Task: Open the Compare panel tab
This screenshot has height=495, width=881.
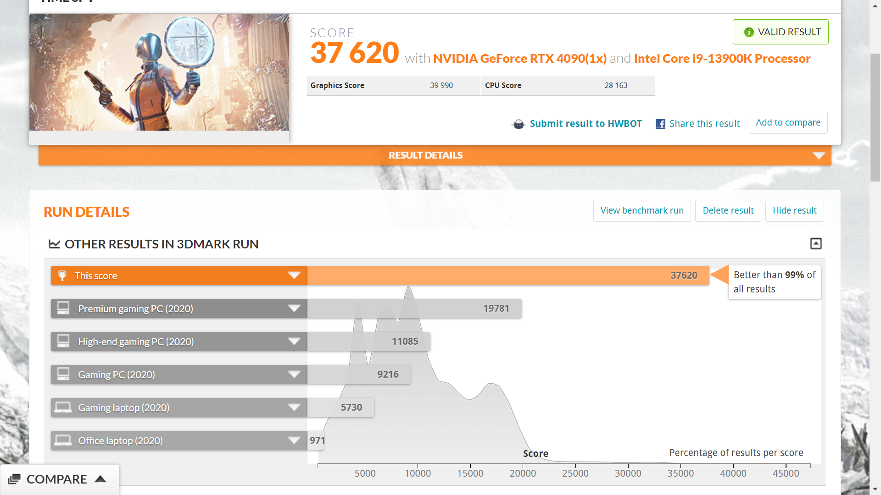Action: tap(57, 479)
